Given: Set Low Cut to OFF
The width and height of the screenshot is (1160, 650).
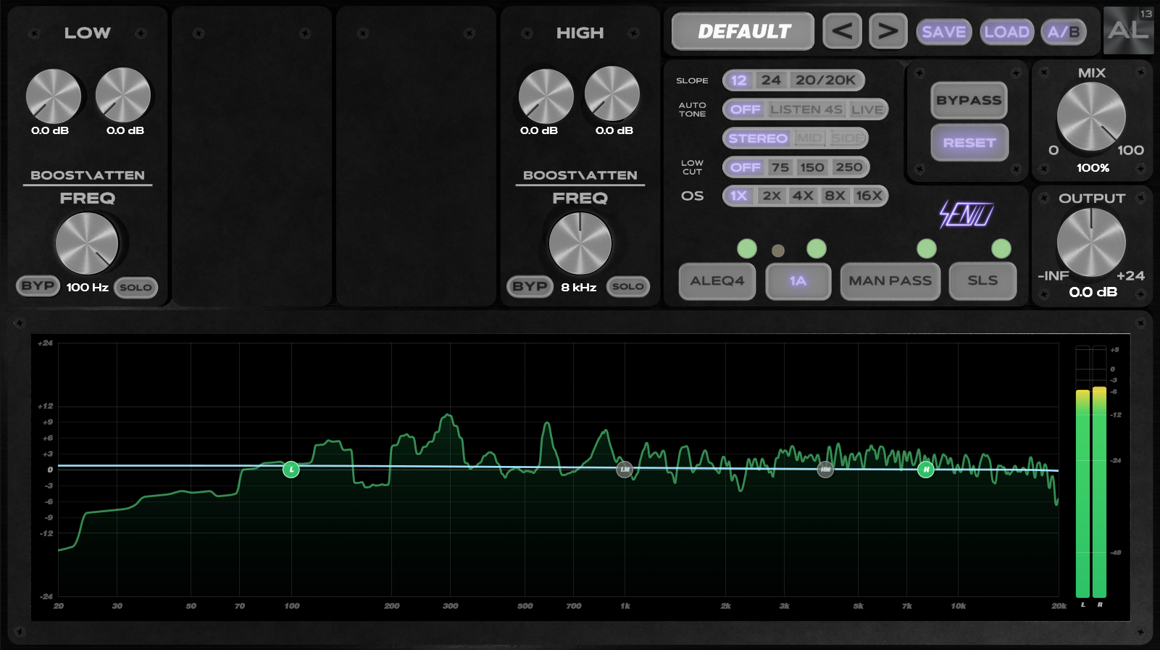Looking at the screenshot, I should (x=745, y=167).
